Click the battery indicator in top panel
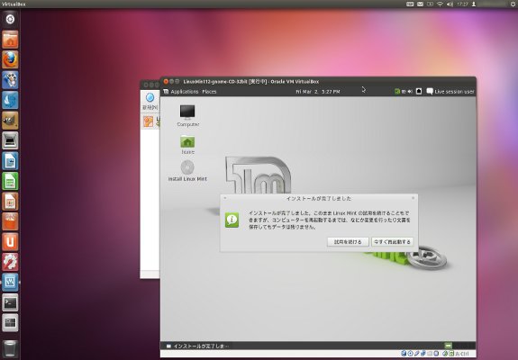Screen dimensions: 518x360 pos(430,4)
